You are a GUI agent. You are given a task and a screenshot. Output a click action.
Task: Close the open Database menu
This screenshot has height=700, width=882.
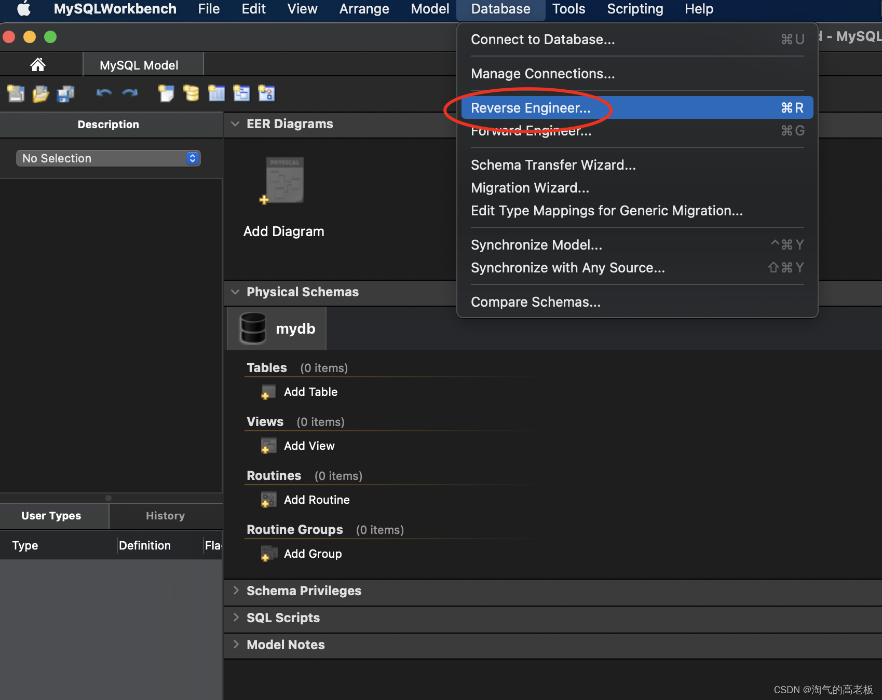(500, 9)
